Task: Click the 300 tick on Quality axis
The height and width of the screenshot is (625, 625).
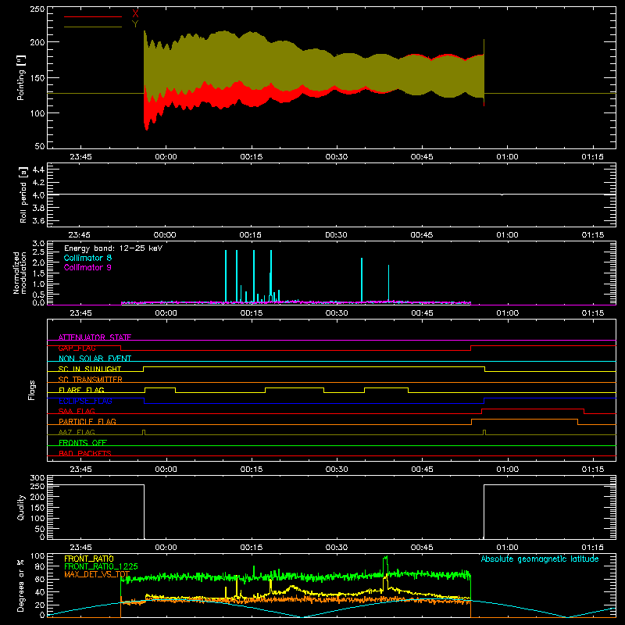Action: 37,478
